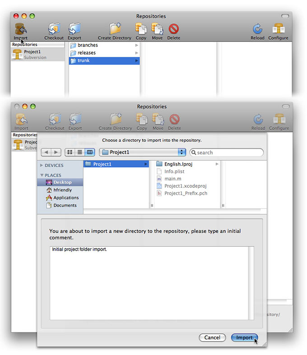Select Project1 Subversion repository in top window
The image size is (307, 355).
pos(37,54)
